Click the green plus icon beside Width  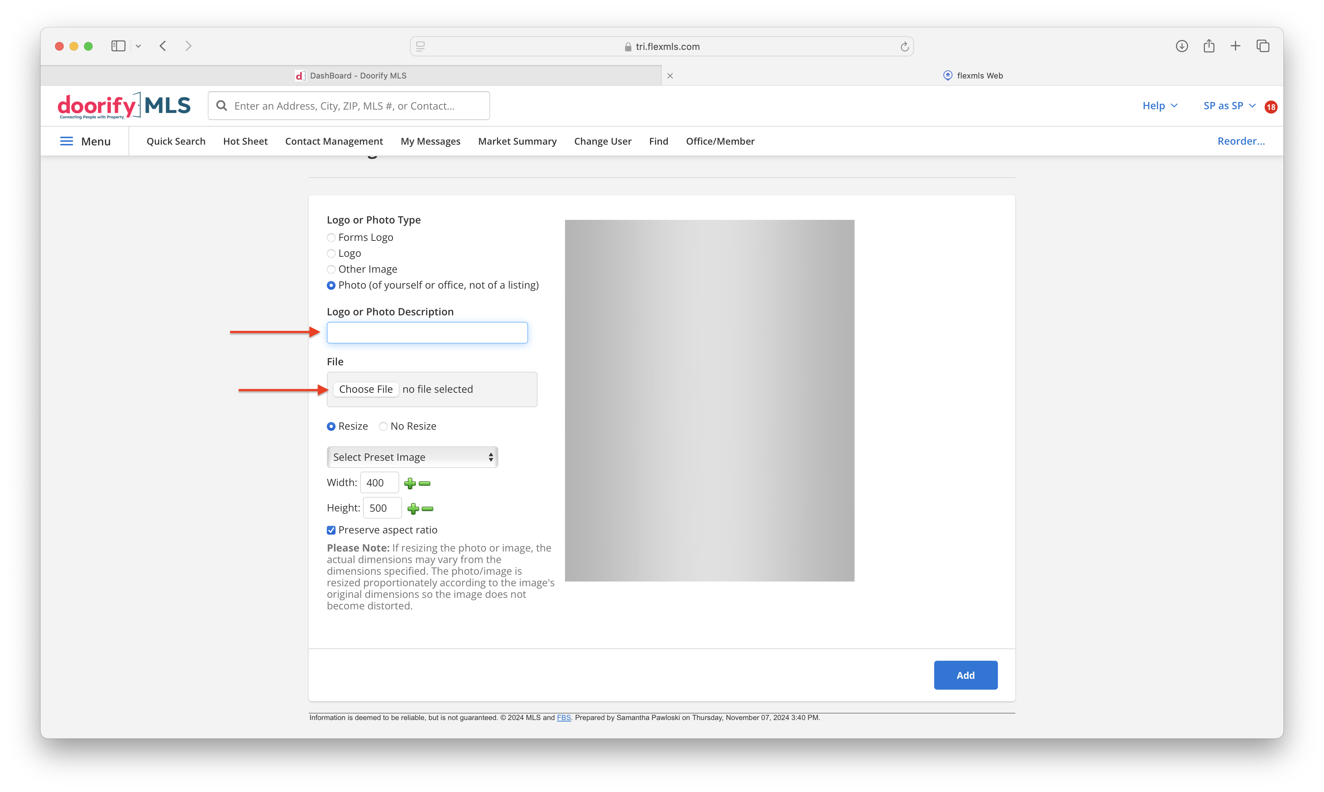(410, 484)
